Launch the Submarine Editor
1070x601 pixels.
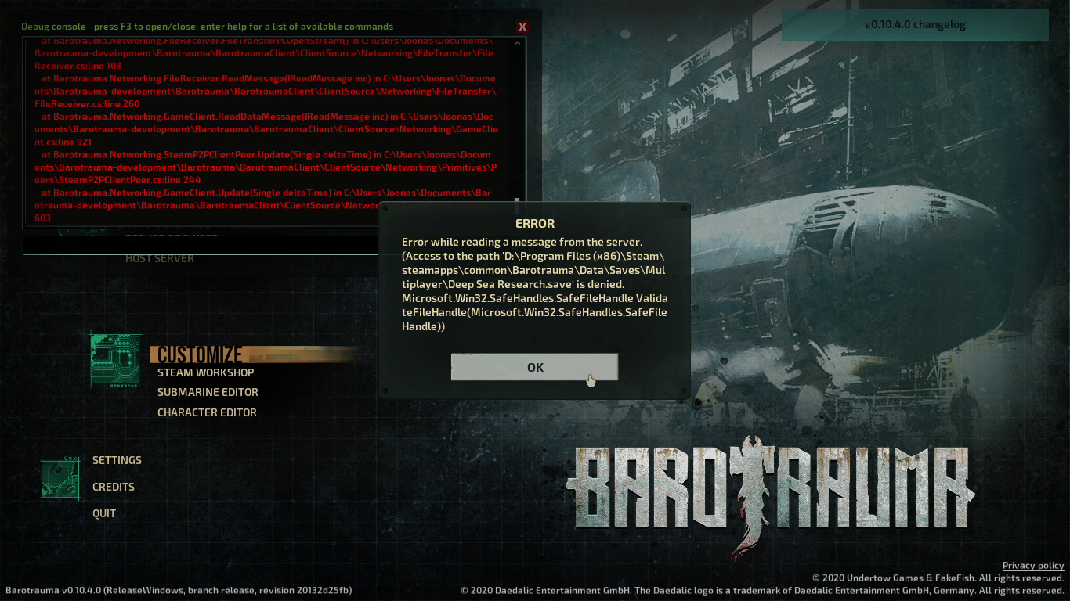tap(208, 392)
